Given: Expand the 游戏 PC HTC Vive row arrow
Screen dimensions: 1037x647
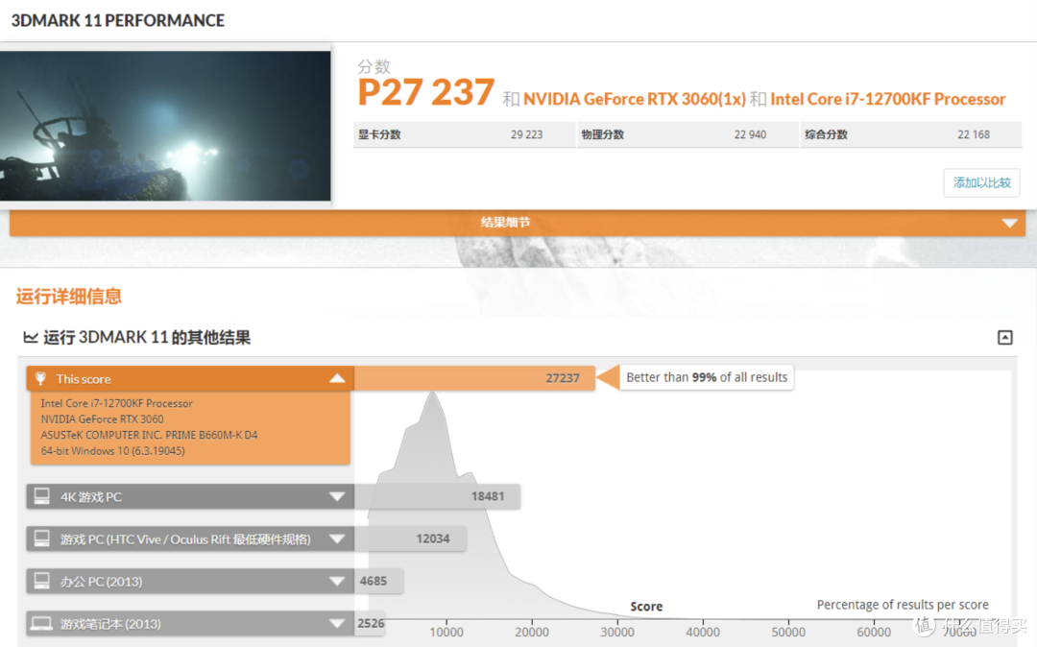Looking at the screenshot, I should click(x=337, y=539).
